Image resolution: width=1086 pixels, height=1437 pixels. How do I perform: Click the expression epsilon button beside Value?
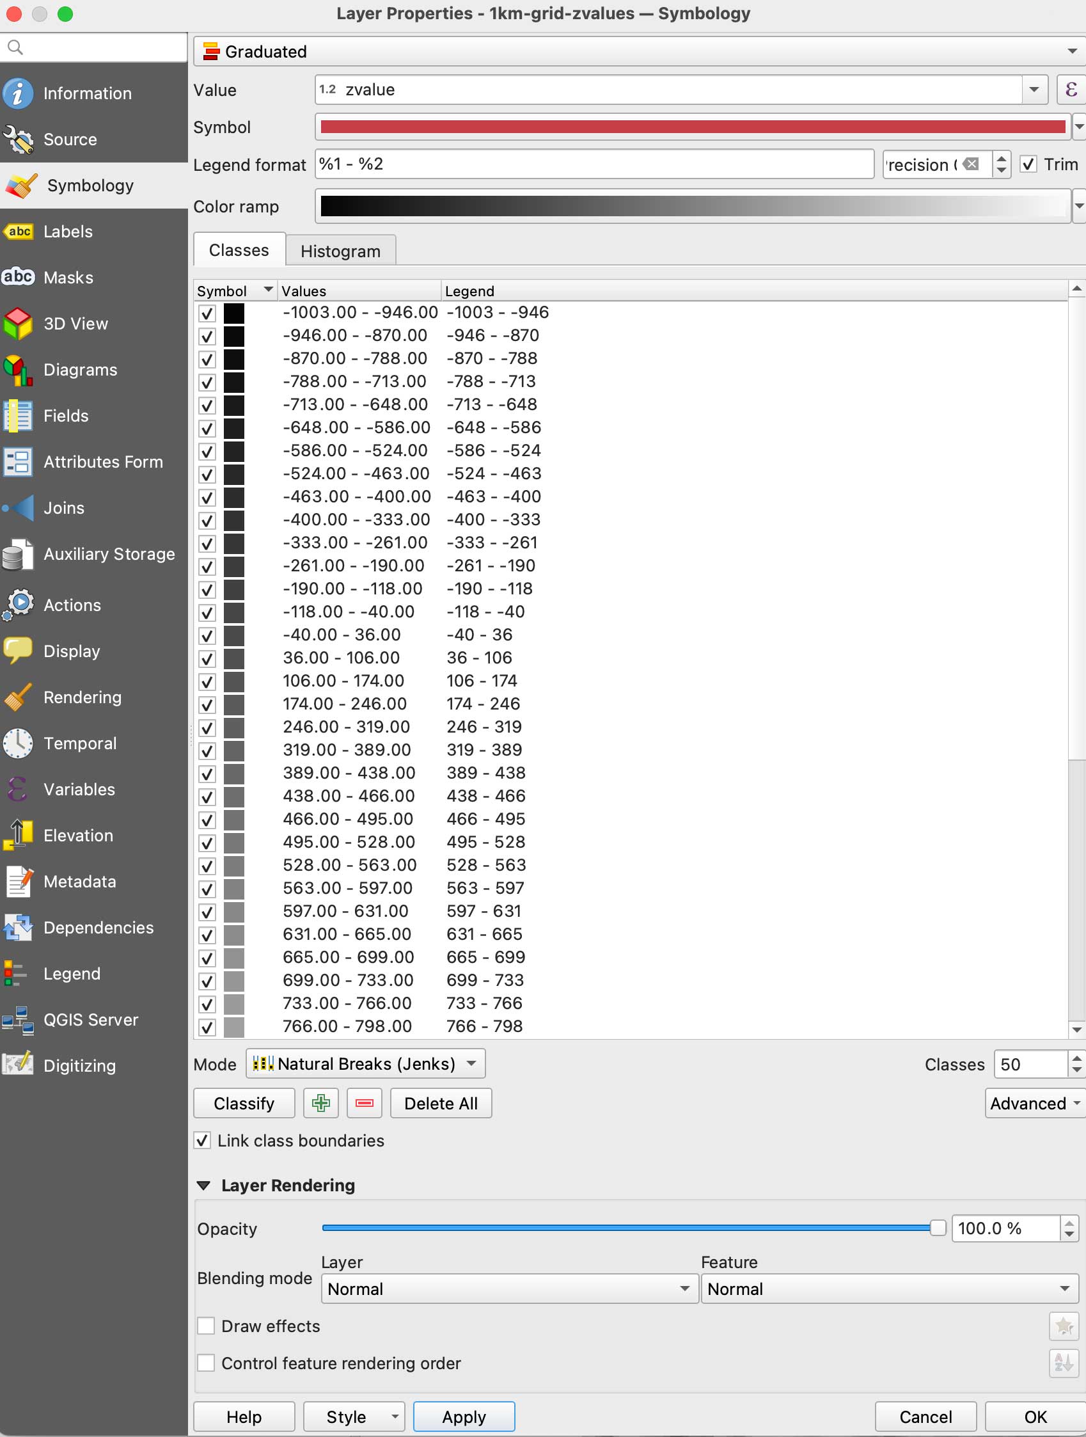tap(1071, 90)
